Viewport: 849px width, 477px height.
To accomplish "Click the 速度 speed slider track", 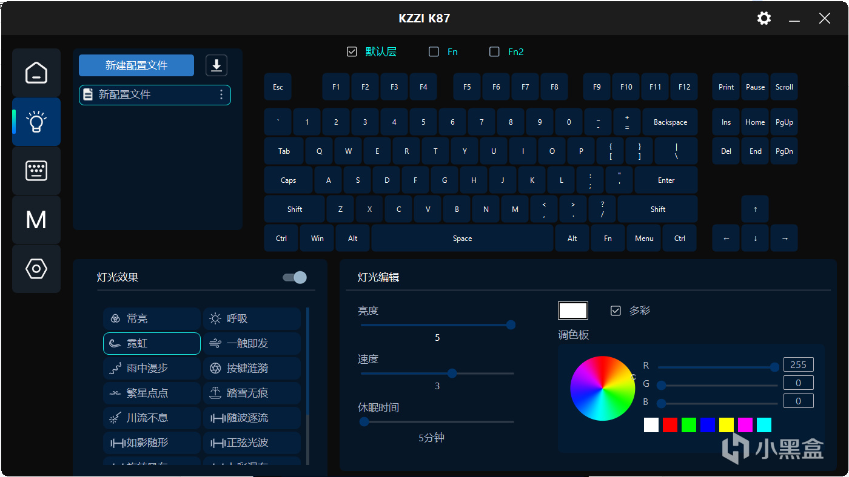I will (x=437, y=373).
